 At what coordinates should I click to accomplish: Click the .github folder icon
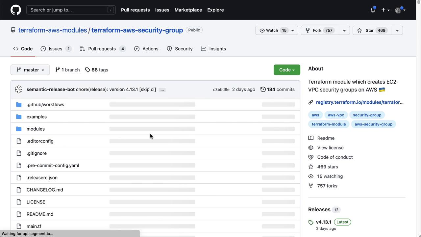click(x=19, y=105)
